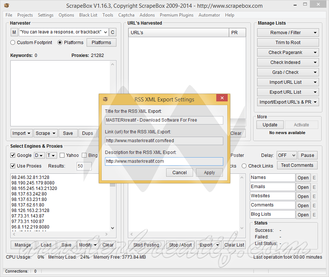Click the Test Comments button

click(297, 165)
